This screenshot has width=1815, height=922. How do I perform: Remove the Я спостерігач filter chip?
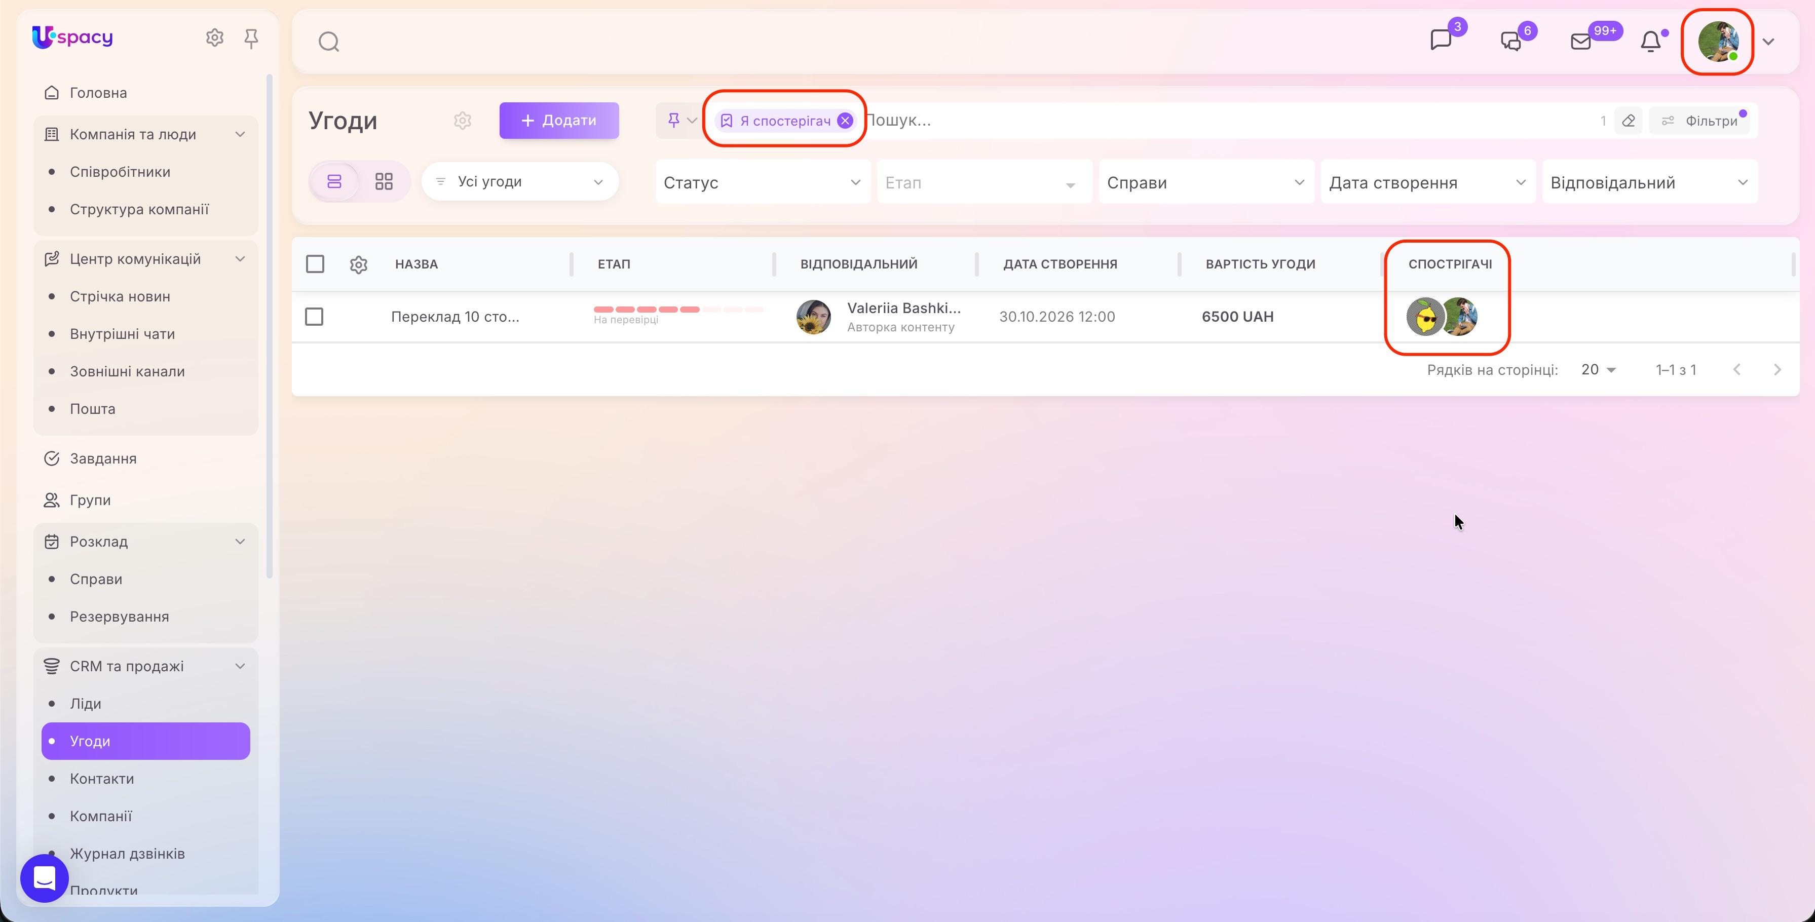[x=845, y=121]
